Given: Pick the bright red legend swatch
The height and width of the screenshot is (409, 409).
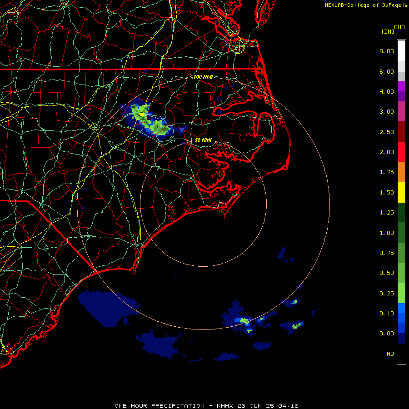Looking at the screenshot, I should point(401,152).
